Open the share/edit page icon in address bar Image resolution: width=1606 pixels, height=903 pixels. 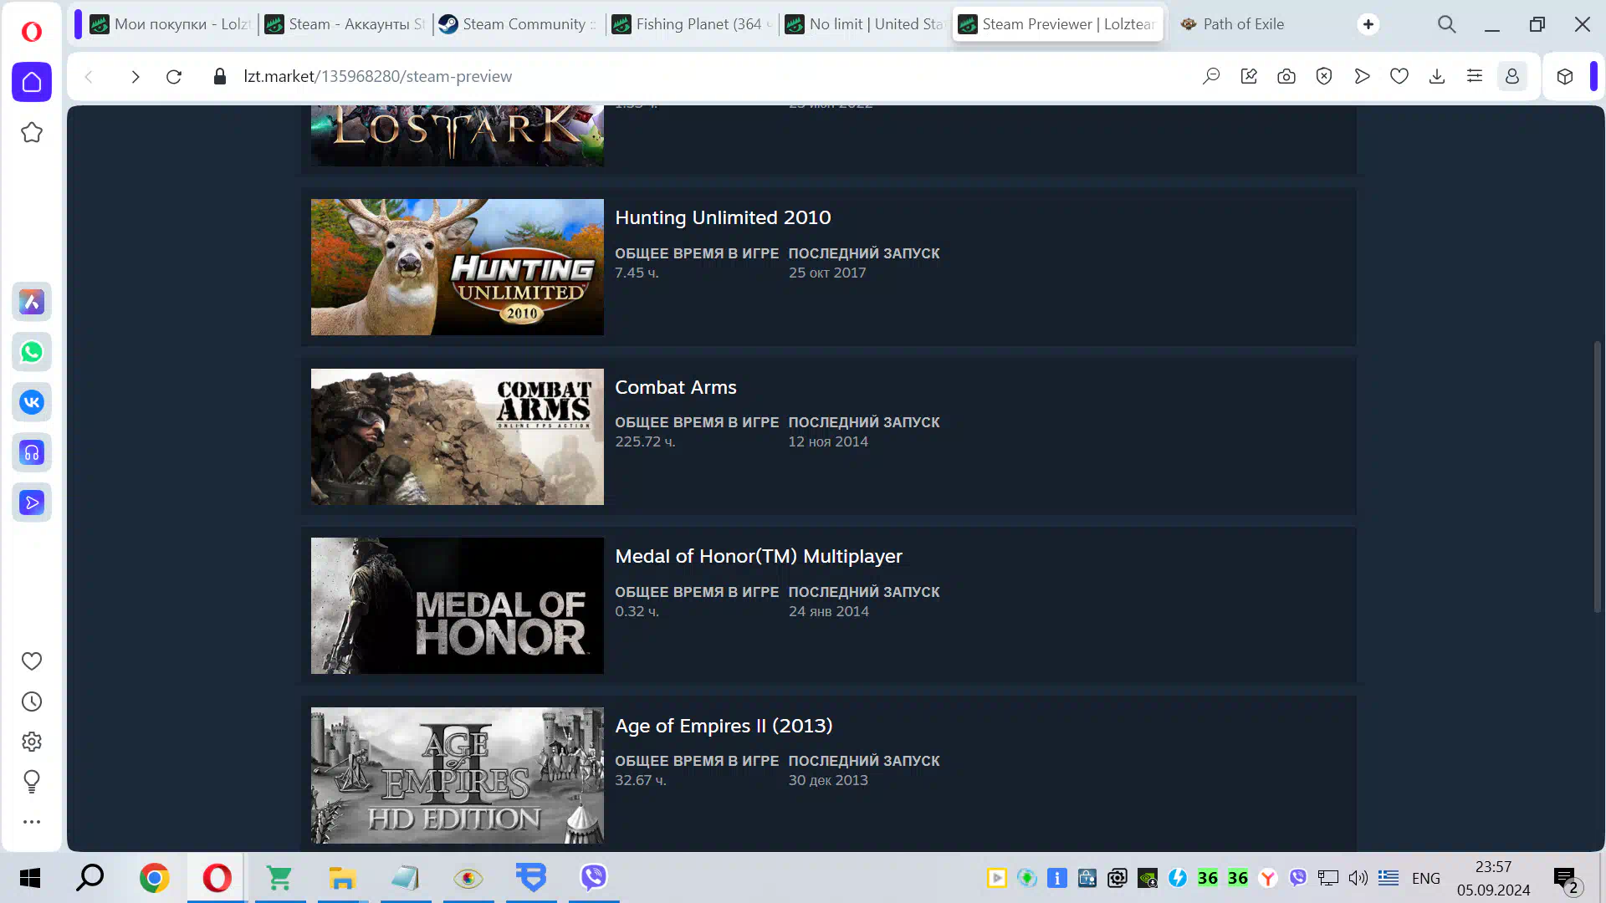(x=1249, y=77)
